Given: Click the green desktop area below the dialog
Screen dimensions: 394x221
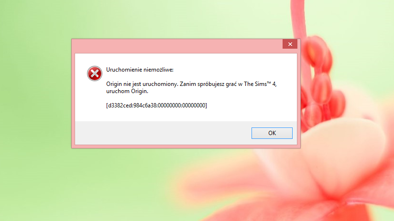Looking at the screenshot, I should tap(100, 186).
